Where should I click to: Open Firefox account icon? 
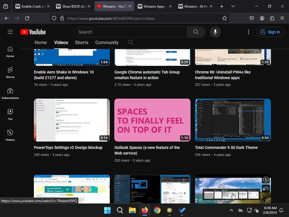coord(262,18)
